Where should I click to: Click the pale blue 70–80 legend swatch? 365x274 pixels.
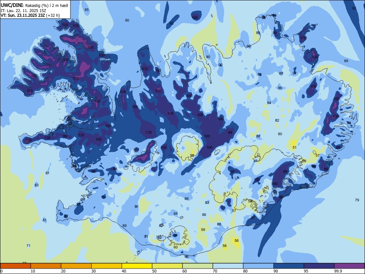coord(228,266)
